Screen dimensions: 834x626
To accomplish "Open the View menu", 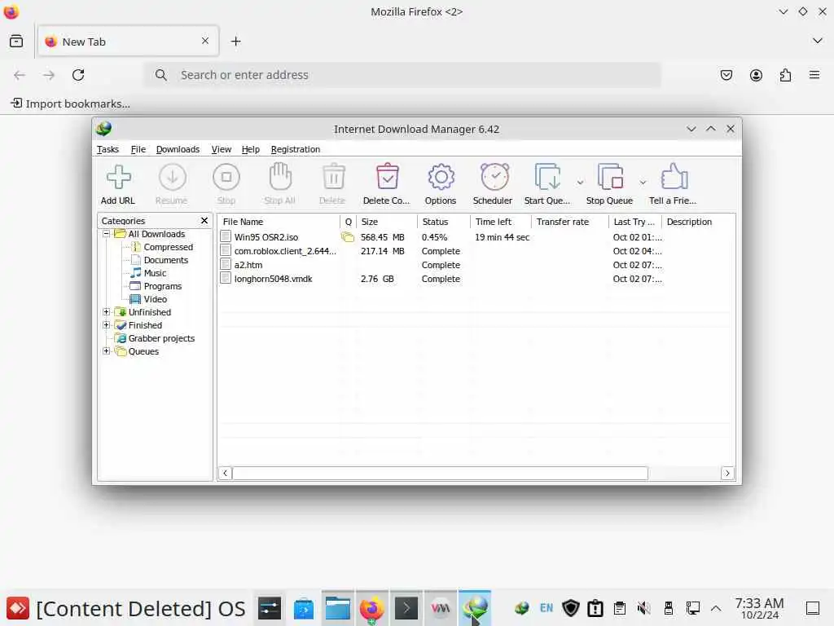I will tap(222, 149).
